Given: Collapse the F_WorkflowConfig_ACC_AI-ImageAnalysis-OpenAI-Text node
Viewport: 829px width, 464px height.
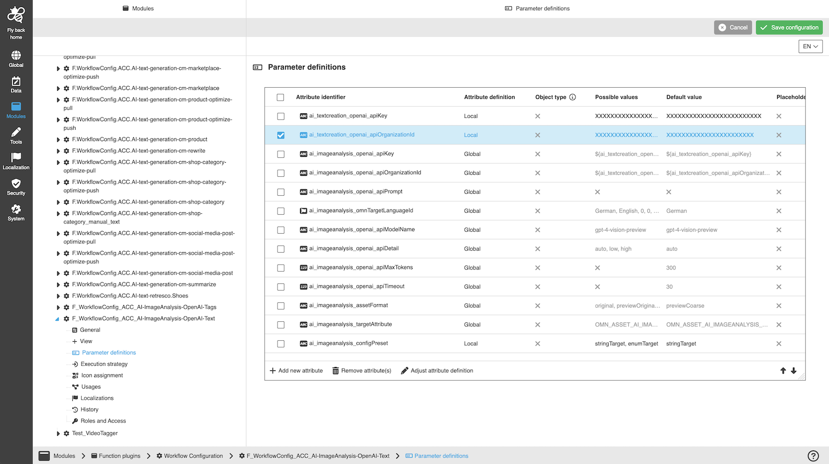Looking at the screenshot, I should coord(58,319).
